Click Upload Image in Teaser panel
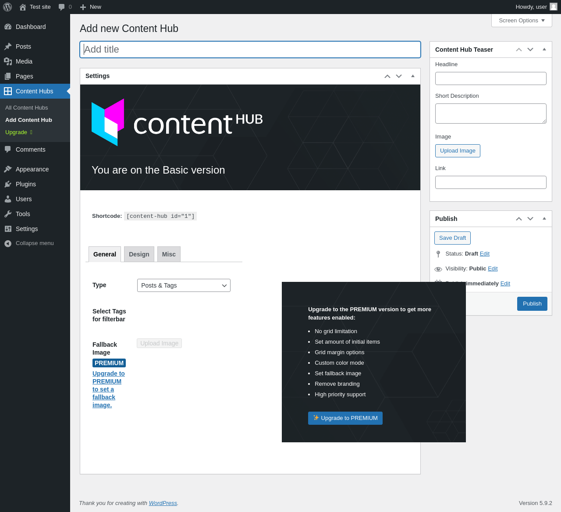561x512 pixels. point(458,151)
